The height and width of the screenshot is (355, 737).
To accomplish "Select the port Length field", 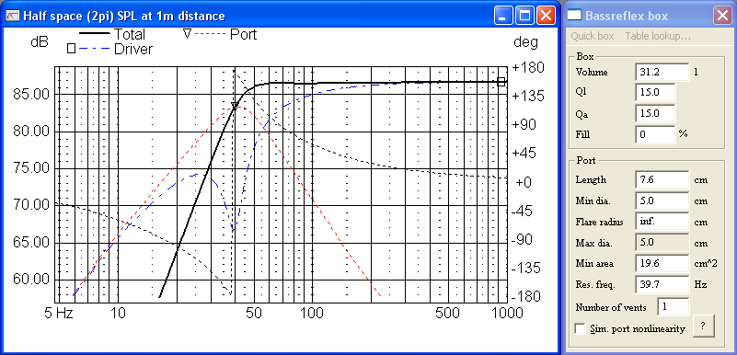I will pos(662,180).
